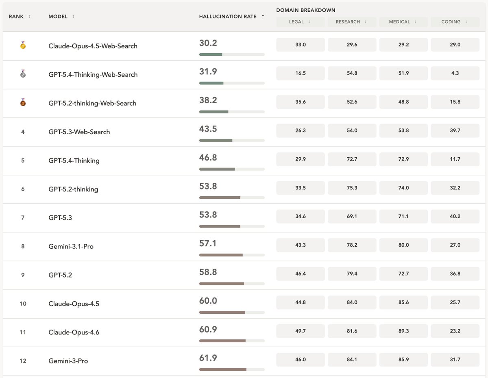Click the 57.1 hallucination rate value
488x378 pixels.
click(x=208, y=243)
